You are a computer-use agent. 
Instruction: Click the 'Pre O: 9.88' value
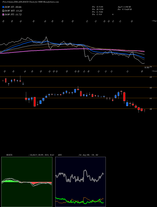click(98, 7)
